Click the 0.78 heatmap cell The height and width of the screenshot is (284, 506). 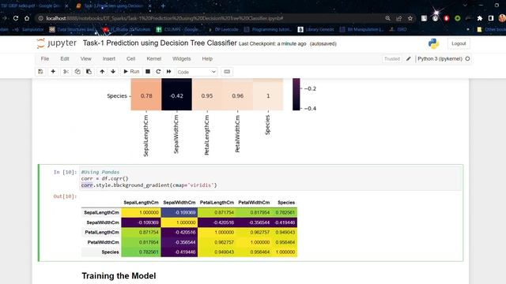coord(146,95)
